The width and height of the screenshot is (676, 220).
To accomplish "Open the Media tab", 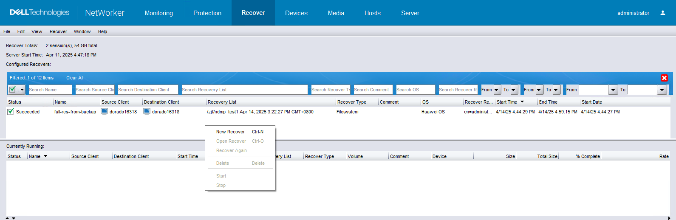I will 336,13.
